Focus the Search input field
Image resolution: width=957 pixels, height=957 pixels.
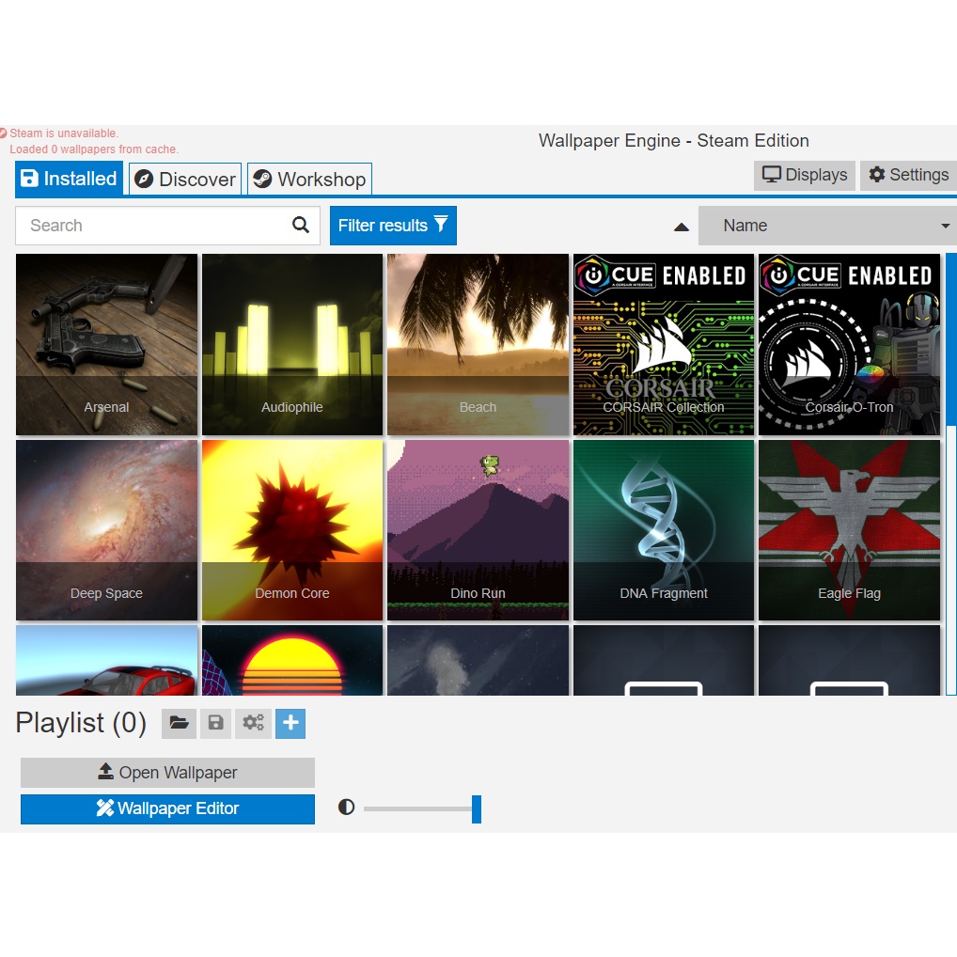point(168,226)
